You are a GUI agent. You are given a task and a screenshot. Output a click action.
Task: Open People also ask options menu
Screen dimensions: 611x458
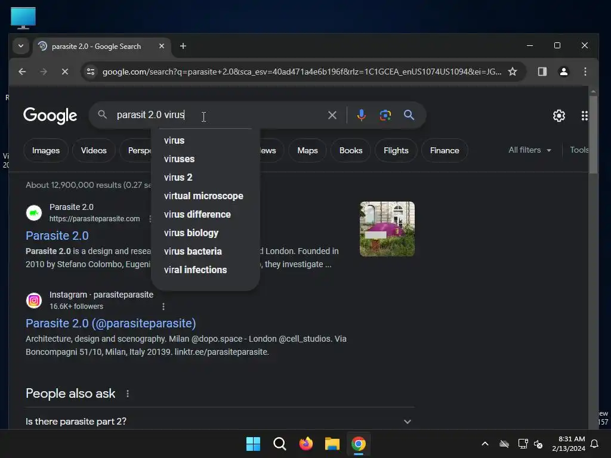click(128, 394)
